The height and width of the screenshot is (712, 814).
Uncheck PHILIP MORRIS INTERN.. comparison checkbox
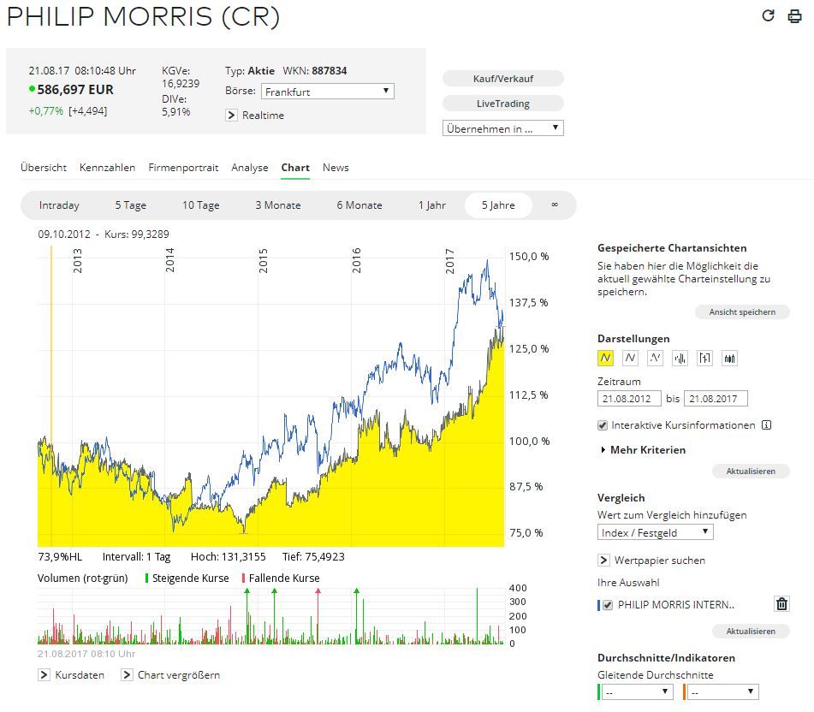pyautogui.click(x=608, y=605)
